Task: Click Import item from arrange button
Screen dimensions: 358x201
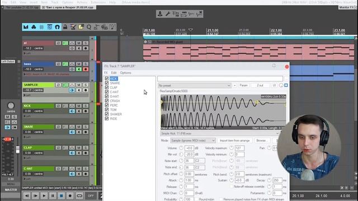Action: pyautogui.click(x=235, y=141)
